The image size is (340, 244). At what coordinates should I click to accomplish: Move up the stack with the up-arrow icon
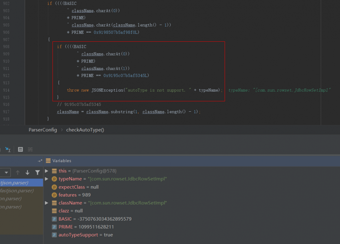pos(18,172)
